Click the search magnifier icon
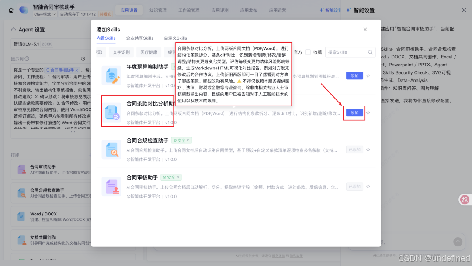The image size is (472, 266). click(x=370, y=52)
